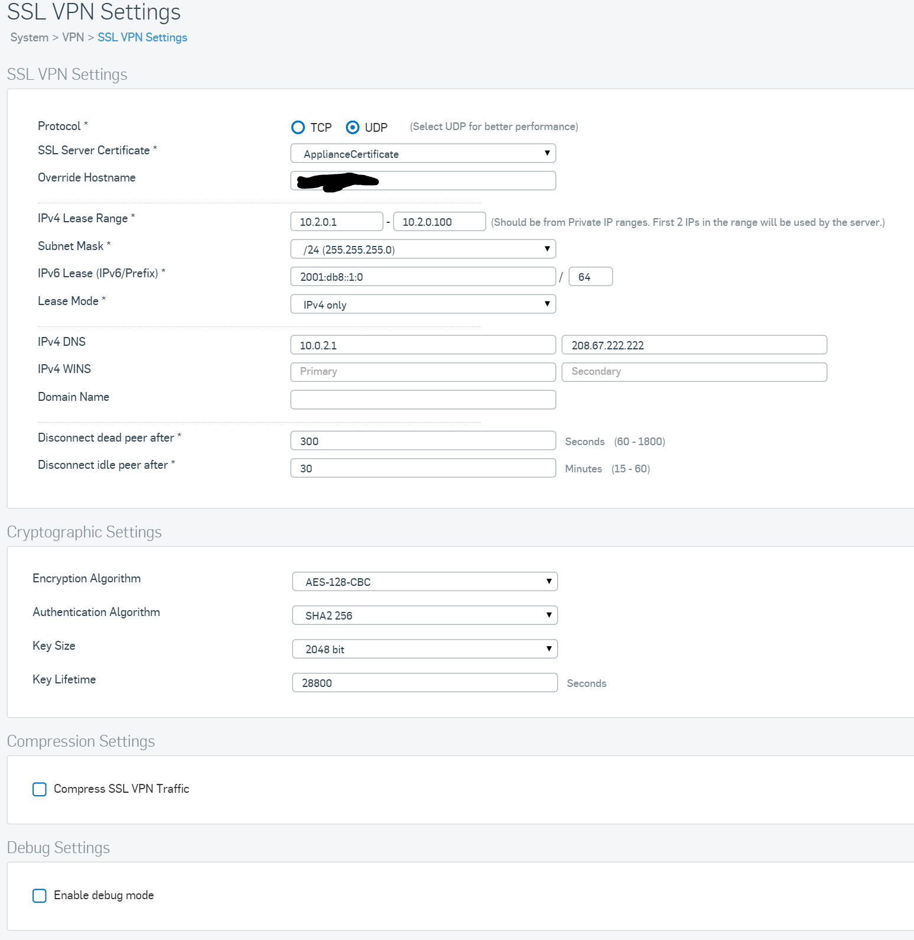Select the TCP protocol radio button
914x940 pixels.
pos(298,128)
